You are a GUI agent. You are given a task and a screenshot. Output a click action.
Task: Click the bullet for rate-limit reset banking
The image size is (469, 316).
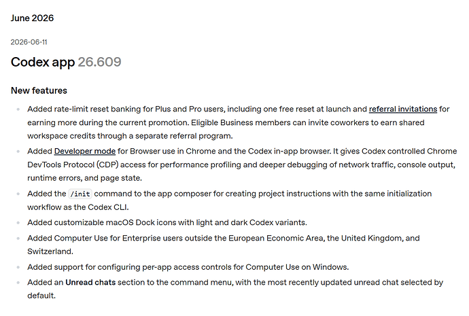tap(18, 109)
